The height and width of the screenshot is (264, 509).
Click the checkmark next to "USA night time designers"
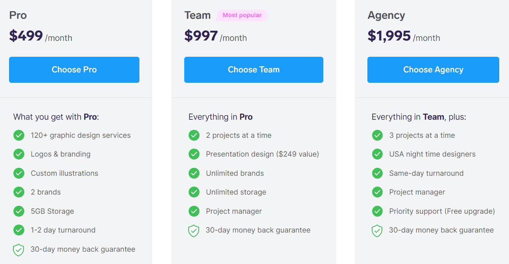tap(377, 154)
